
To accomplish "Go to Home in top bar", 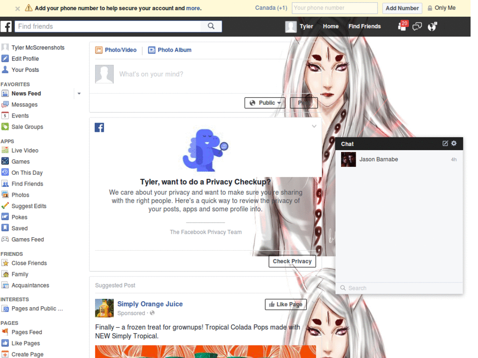I will [331, 27].
